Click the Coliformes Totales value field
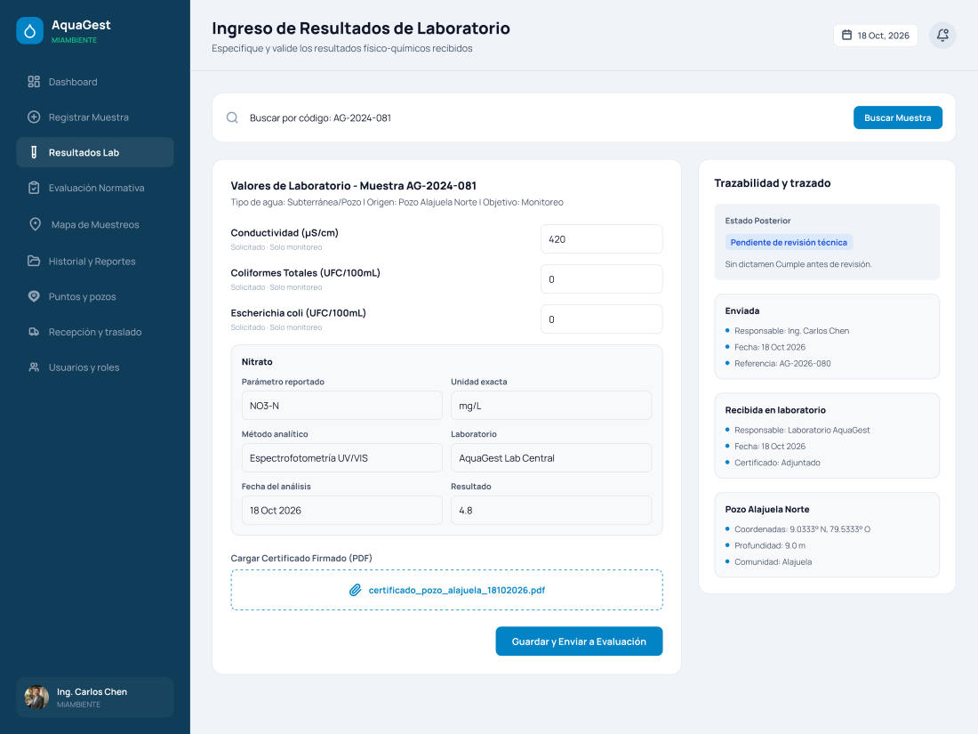This screenshot has height=734, width=978. coord(601,279)
